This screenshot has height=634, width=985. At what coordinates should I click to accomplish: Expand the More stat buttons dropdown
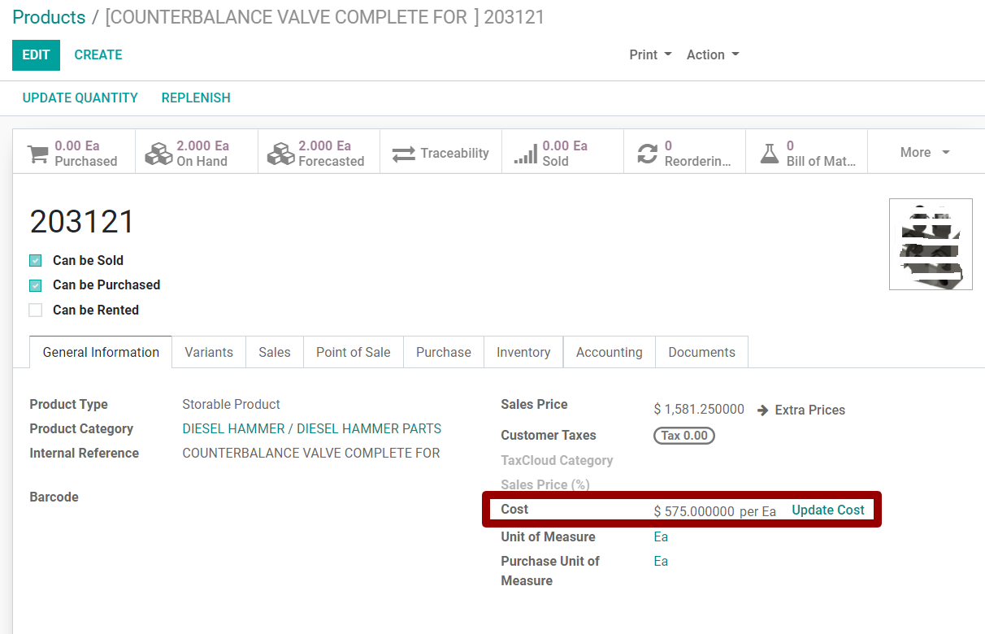coord(925,153)
